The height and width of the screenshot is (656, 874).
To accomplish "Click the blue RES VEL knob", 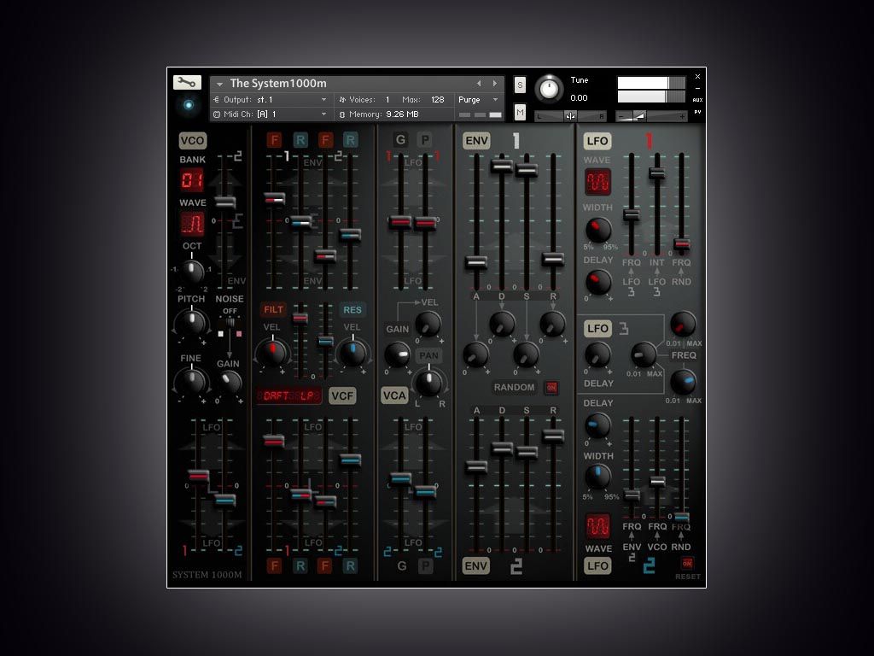I will click(x=353, y=352).
